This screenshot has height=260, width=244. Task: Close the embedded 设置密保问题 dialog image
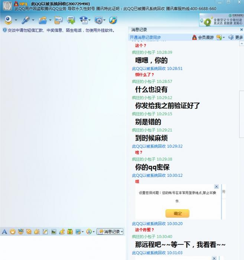(216, 186)
